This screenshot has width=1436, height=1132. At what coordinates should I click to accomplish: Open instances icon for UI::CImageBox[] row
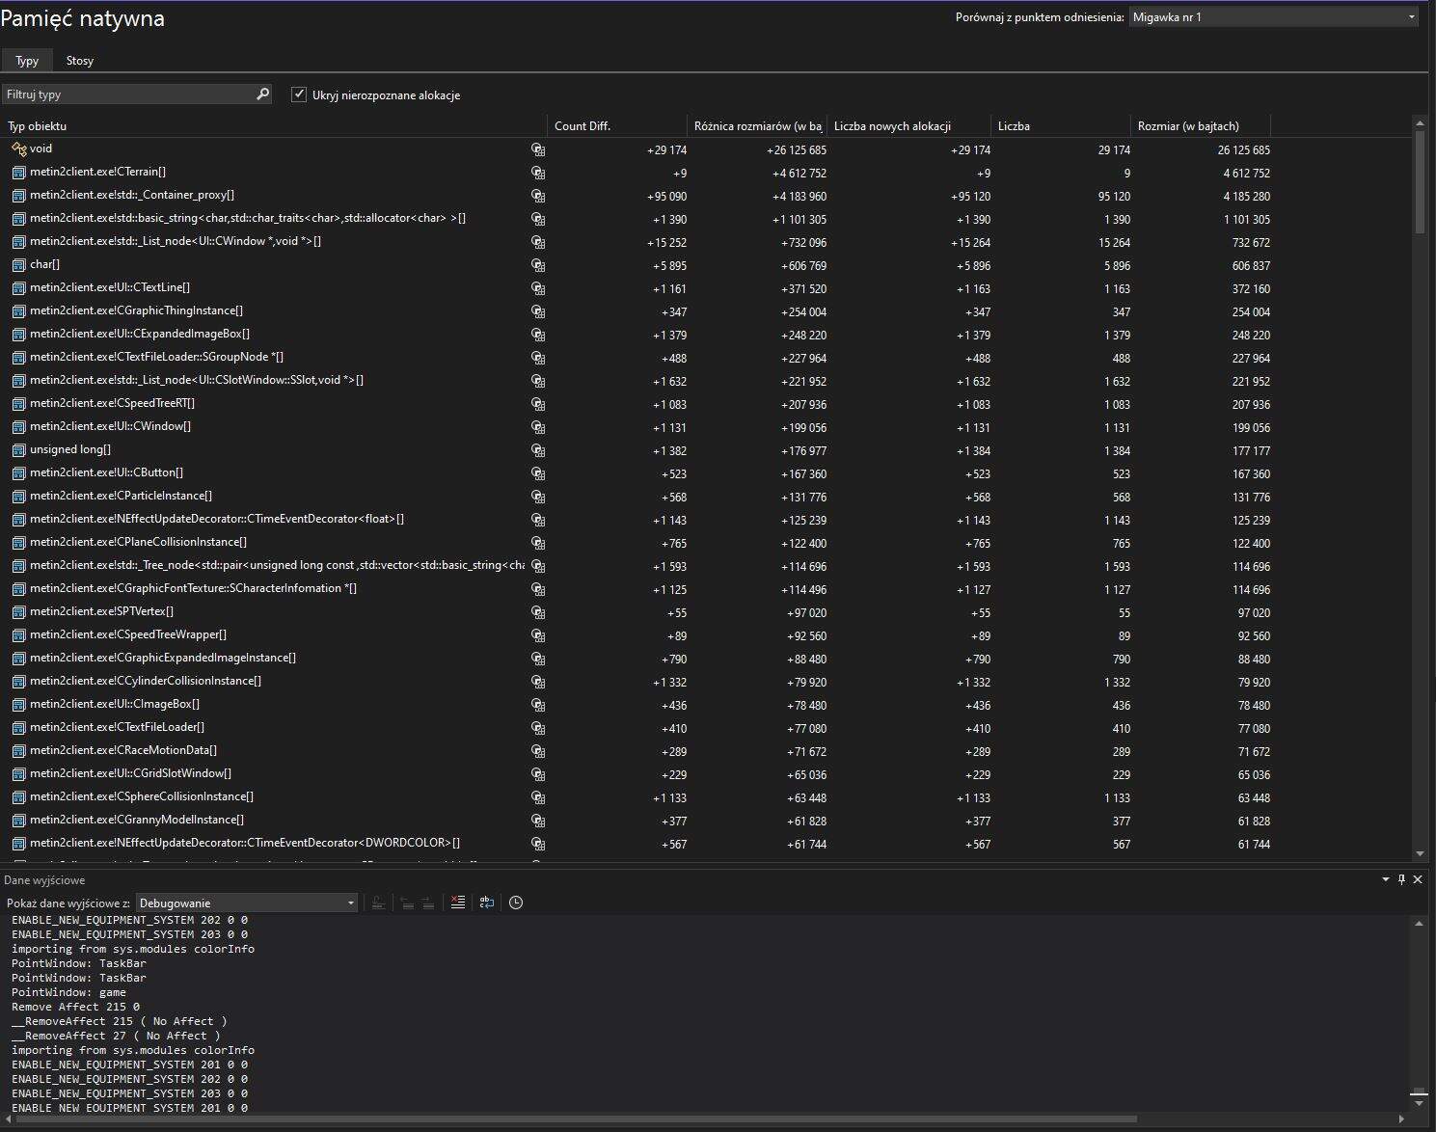click(x=538, y=705)
